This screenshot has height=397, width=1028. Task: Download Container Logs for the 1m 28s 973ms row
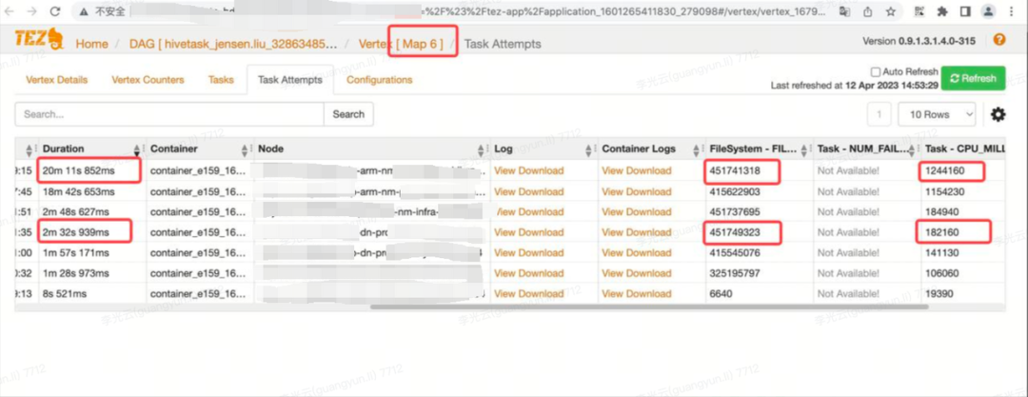pyautogui.click(x=649, y=273)
